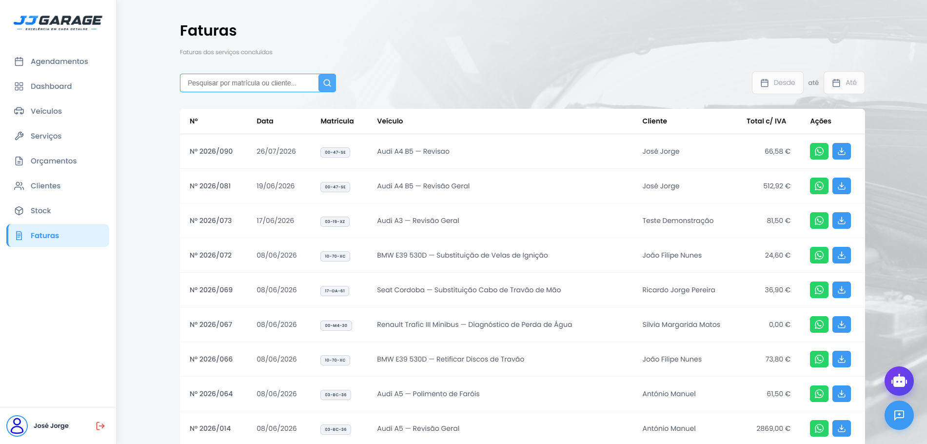Click the search magnifier button
927x444 pixels.
(x=327, y=83)
